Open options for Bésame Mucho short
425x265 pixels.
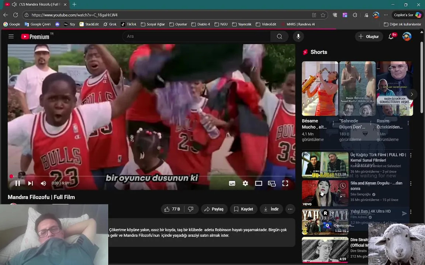pos(333,123)
